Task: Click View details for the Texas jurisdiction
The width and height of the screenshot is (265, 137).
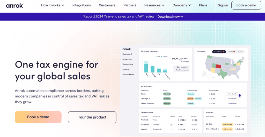Action: [232, 94]
